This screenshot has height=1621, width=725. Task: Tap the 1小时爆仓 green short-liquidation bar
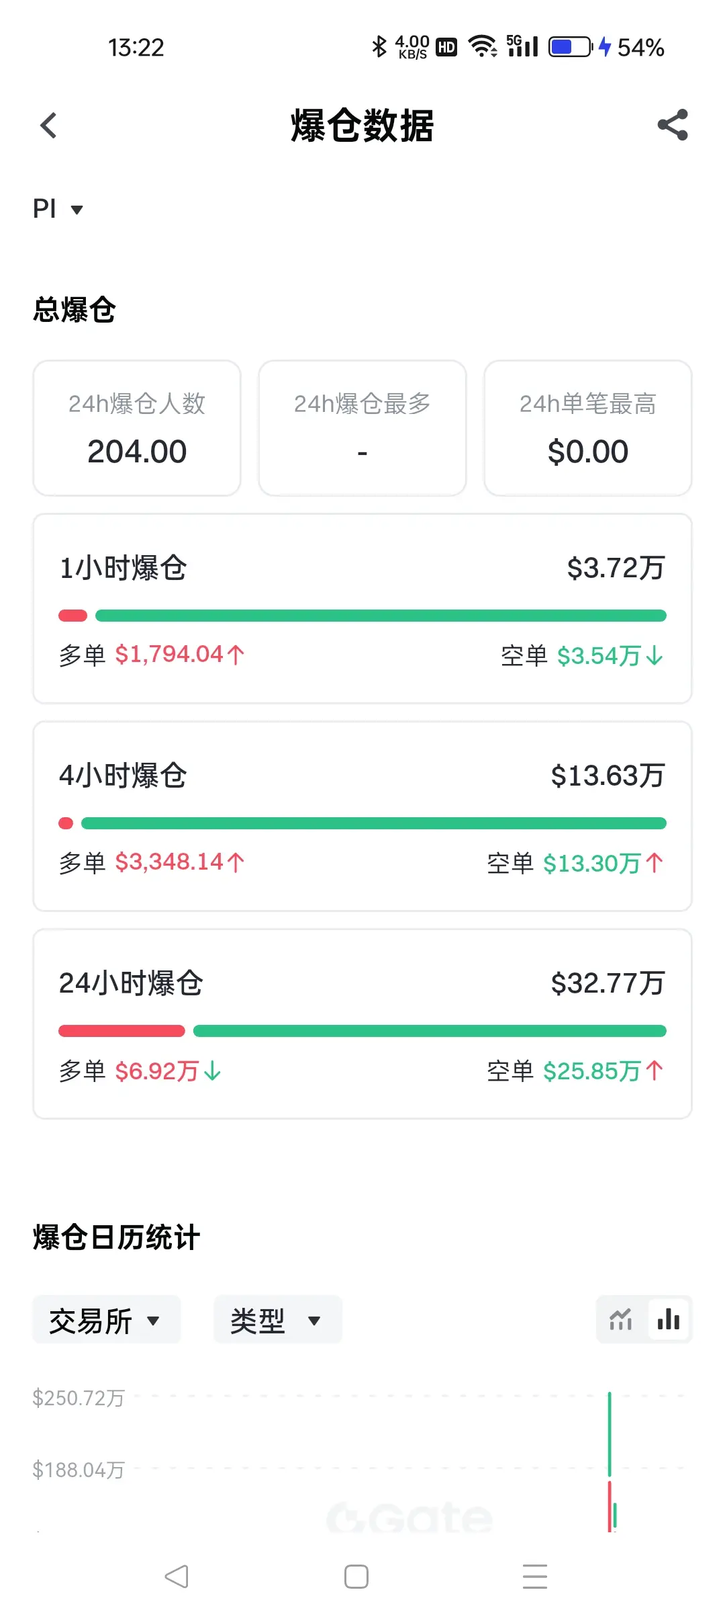tap(381, 616)
